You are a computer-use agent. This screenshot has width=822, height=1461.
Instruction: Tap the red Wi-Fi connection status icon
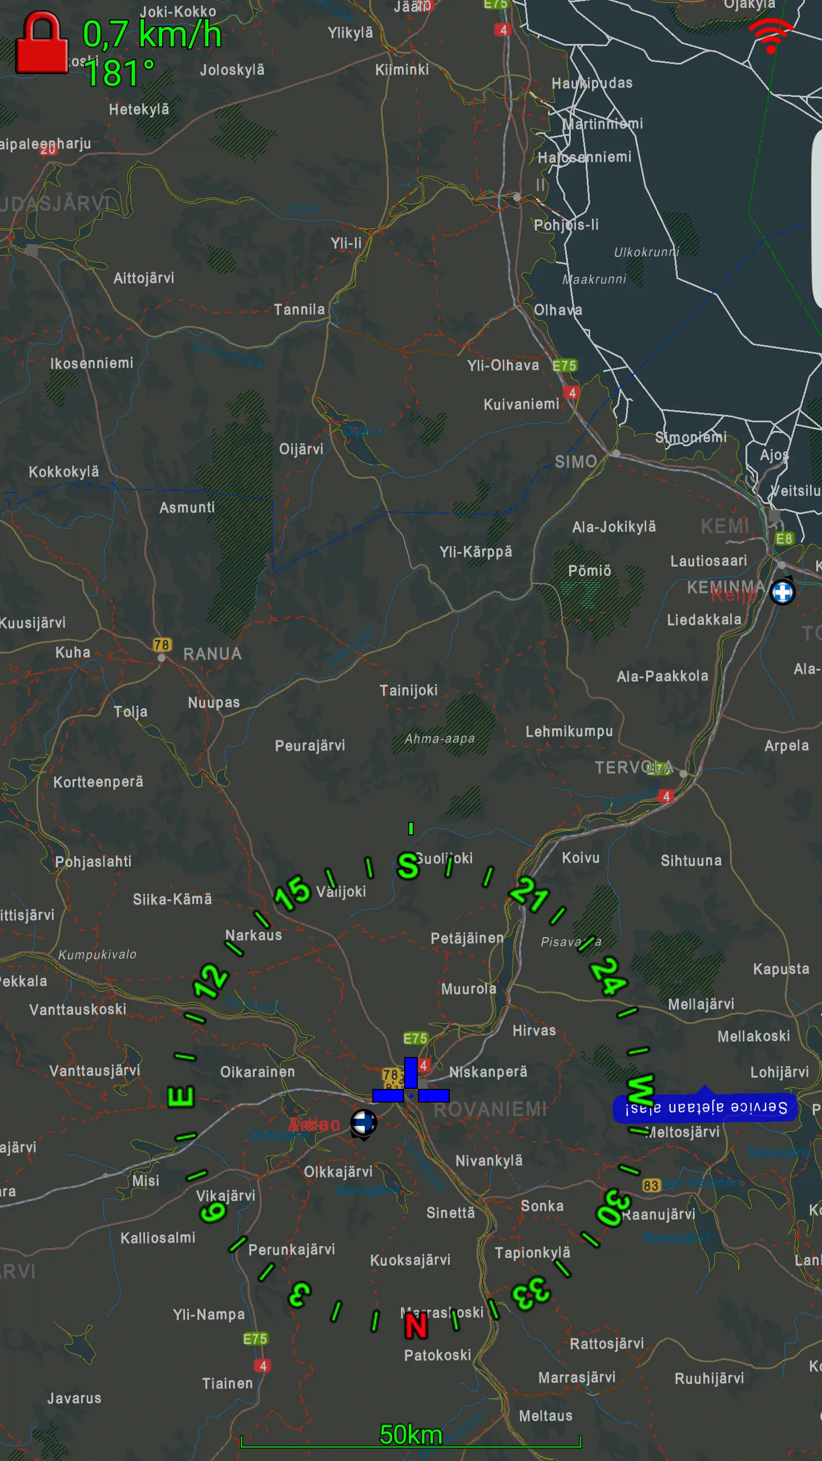click(x=770, y=36)
